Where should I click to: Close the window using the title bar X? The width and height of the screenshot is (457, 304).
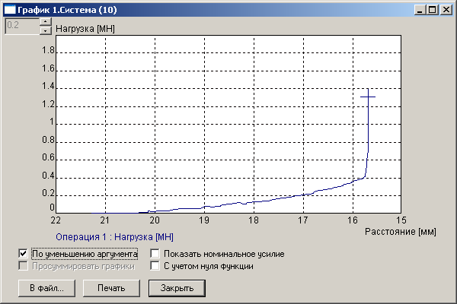pyautogui.click(x=446, y=10)
